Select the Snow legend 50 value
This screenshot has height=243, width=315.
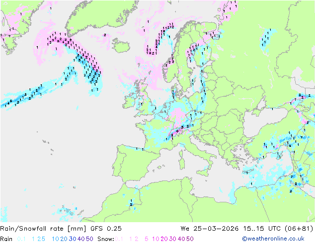(190, 239)
